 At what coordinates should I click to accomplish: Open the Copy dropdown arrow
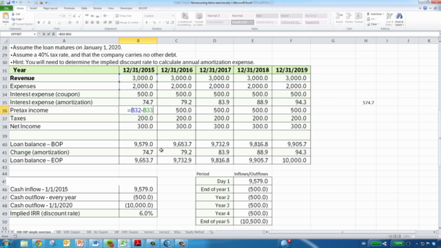(23, 19)
